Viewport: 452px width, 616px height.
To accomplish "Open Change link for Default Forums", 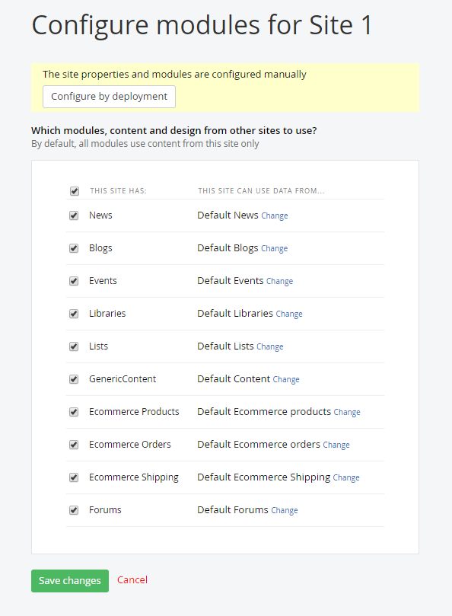I will coord(285,510).
